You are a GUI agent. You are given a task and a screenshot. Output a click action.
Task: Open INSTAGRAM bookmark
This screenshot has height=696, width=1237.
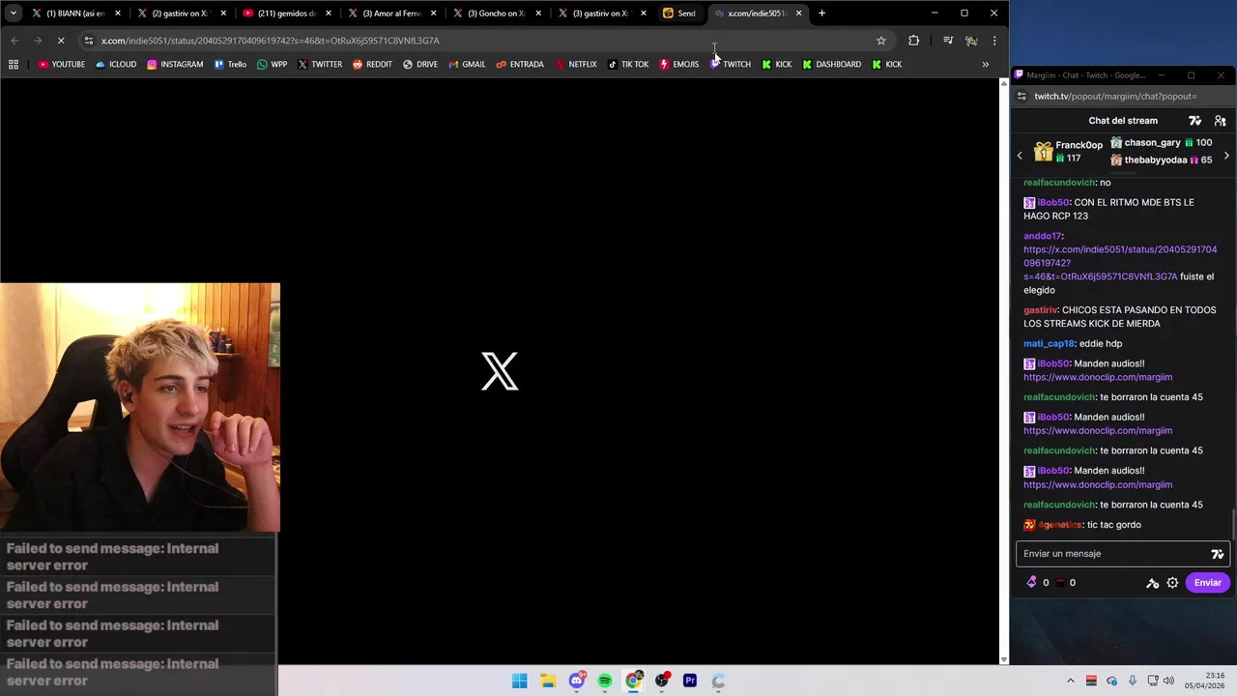tap(175, 65)
